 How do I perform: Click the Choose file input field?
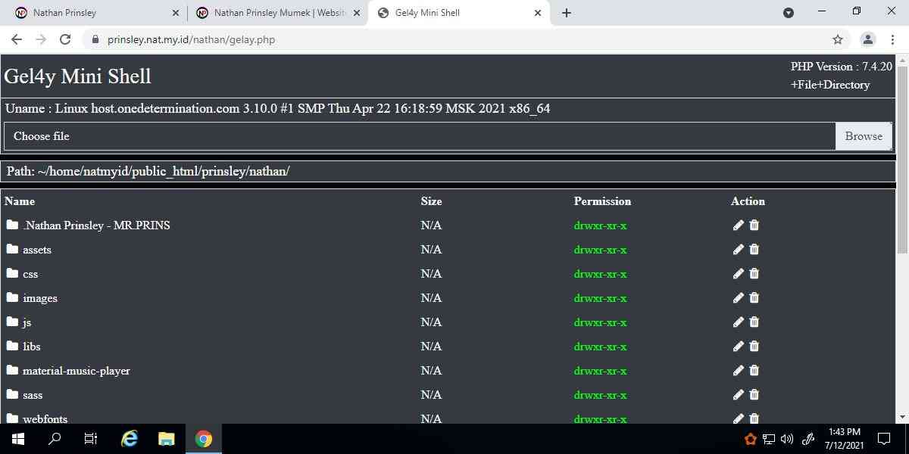pyautogui.click(x=420, y=136)
